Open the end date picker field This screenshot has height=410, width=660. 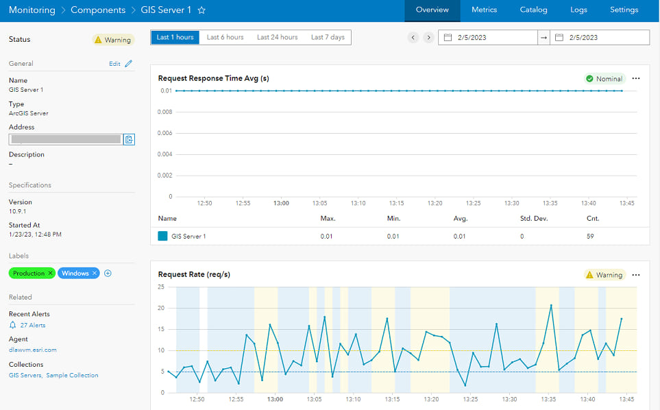[600, 38]
